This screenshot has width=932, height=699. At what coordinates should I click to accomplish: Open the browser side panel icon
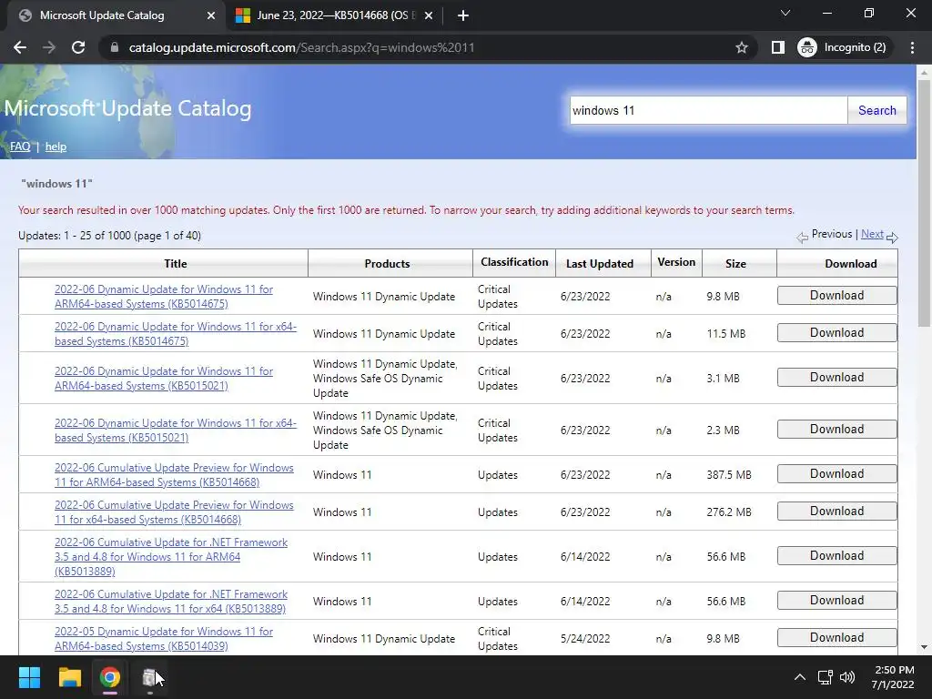[777, 47]
